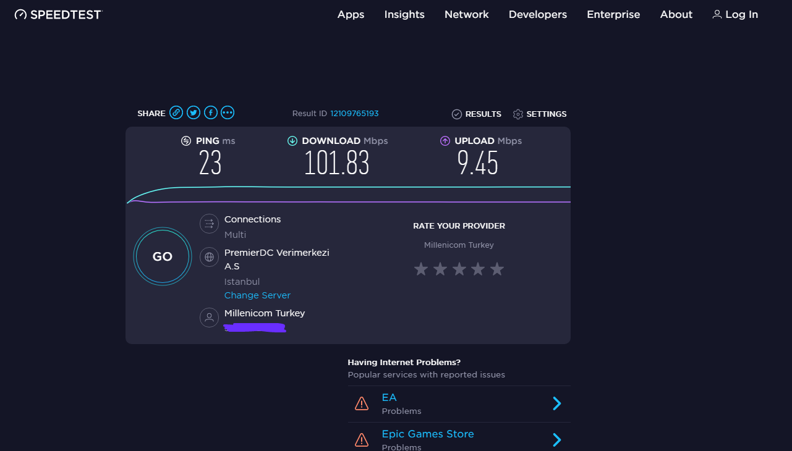
Task: Click the provider user icon
Action: click(210, 318)
